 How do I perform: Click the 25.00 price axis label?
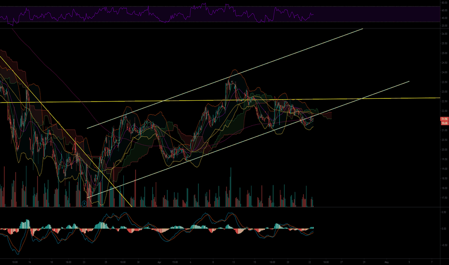[x=444, y=53]
